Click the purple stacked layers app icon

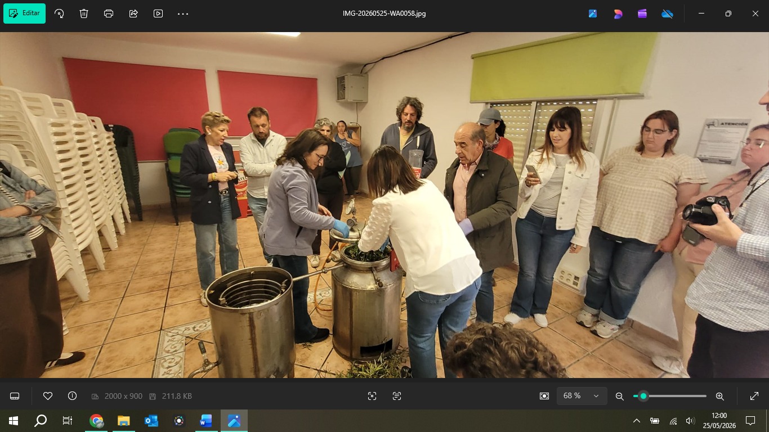click(x=642, y=13)
